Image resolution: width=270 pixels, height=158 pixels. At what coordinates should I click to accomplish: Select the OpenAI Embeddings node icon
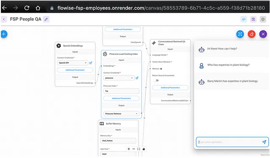tap(59, 46)
